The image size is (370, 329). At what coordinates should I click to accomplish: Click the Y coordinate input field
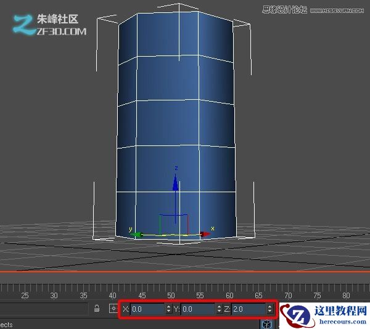coord(199,309)
